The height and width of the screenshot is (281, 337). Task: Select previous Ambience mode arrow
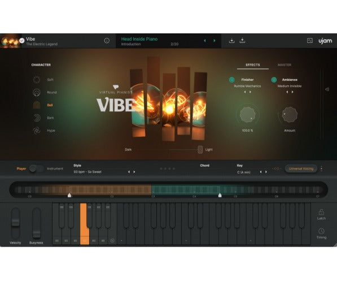click(287, 92)
